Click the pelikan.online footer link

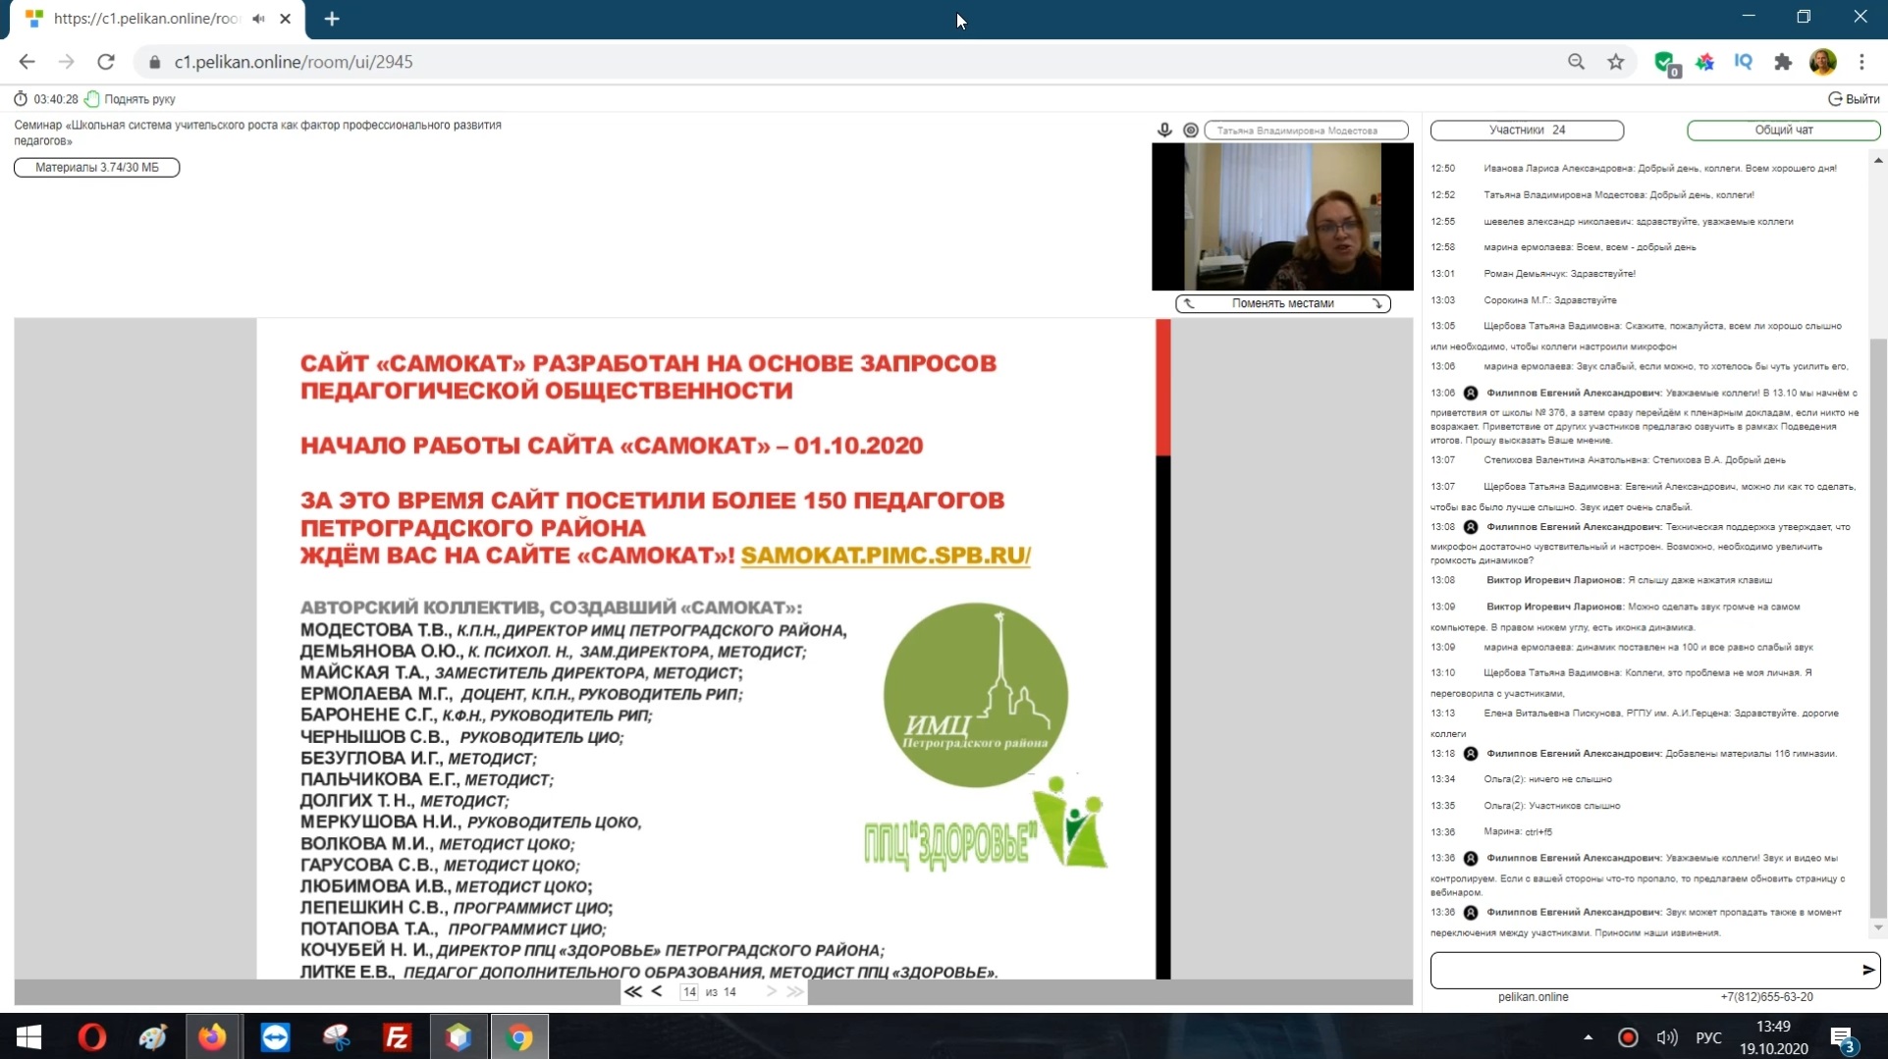[1533, 997]
